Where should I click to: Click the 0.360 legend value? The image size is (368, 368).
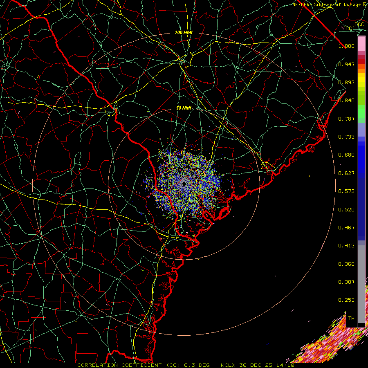[x=346, y=264]
